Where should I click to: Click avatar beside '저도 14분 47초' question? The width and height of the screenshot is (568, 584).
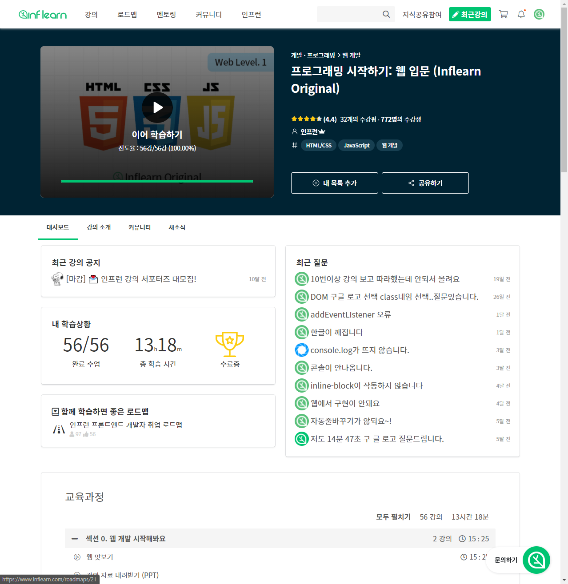click(x=302, y=439)
